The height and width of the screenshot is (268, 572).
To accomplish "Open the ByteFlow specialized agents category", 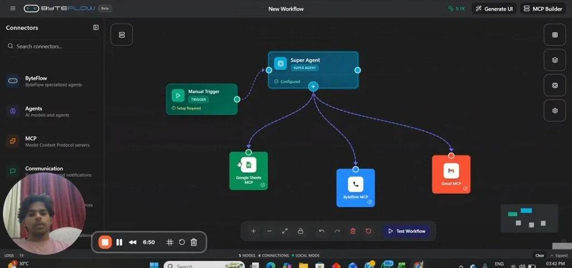I will tap(53, 81).
